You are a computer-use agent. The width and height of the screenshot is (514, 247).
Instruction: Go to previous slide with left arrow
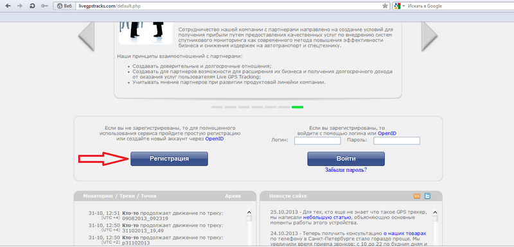86,36
